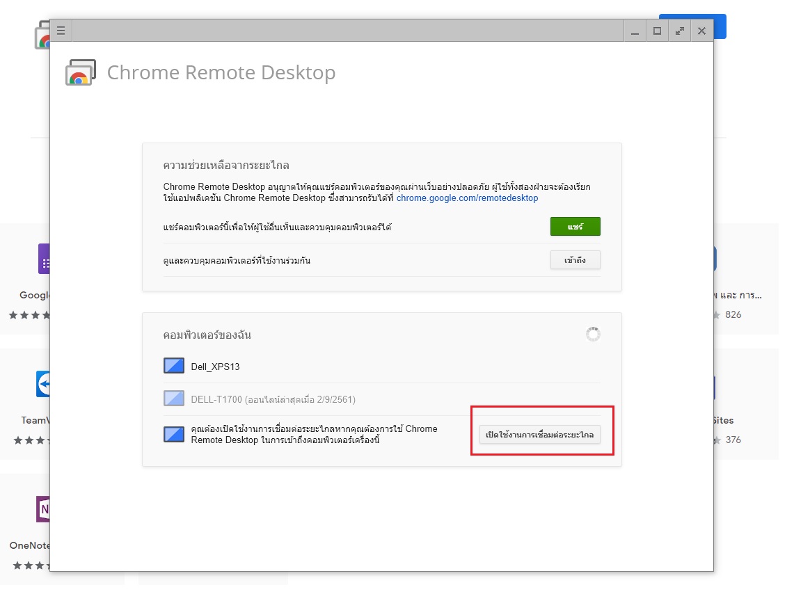Toggle the fullscreen arrows icon in title bar
The image size is (794, 594).
(680, 31)
